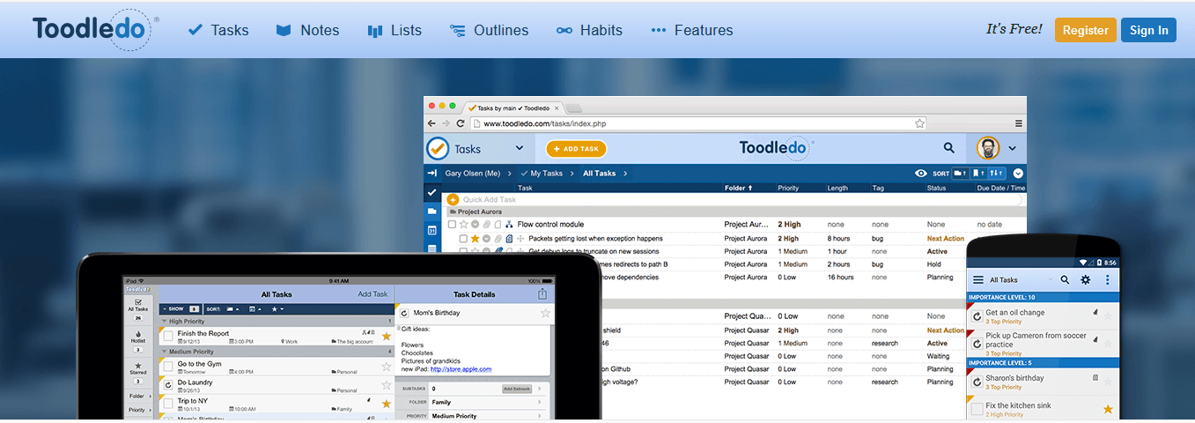
Task: Click the Tasks checkmark logo in browser window
Action: pyautogui.click(x=438, y=148)
